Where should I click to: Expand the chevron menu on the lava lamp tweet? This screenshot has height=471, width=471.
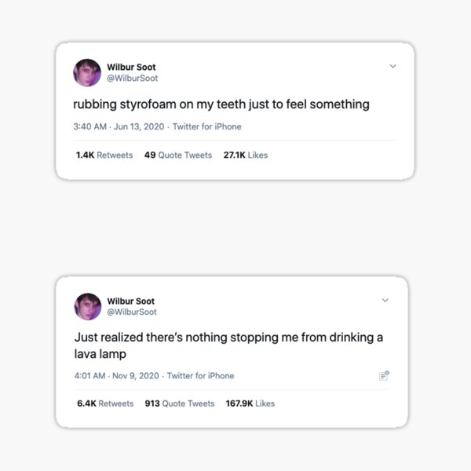click(385, 300)
